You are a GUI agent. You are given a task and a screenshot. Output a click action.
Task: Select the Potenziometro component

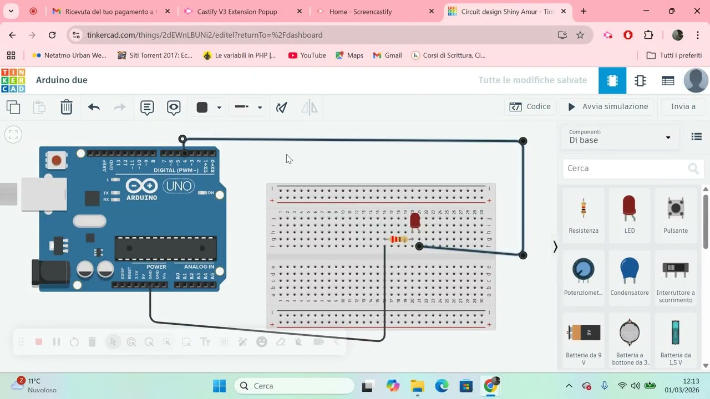click(584, 278)
